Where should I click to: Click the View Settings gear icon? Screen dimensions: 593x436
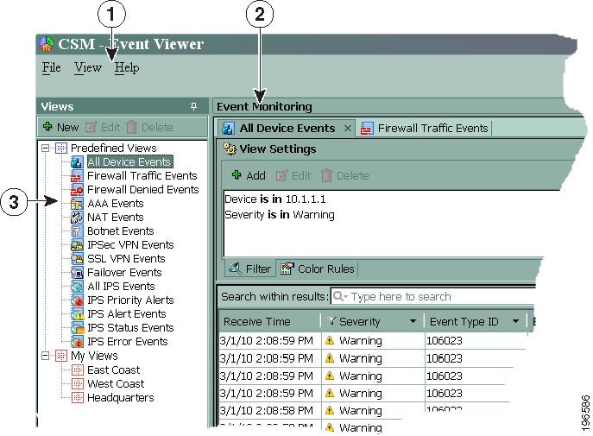click(230, 148)
